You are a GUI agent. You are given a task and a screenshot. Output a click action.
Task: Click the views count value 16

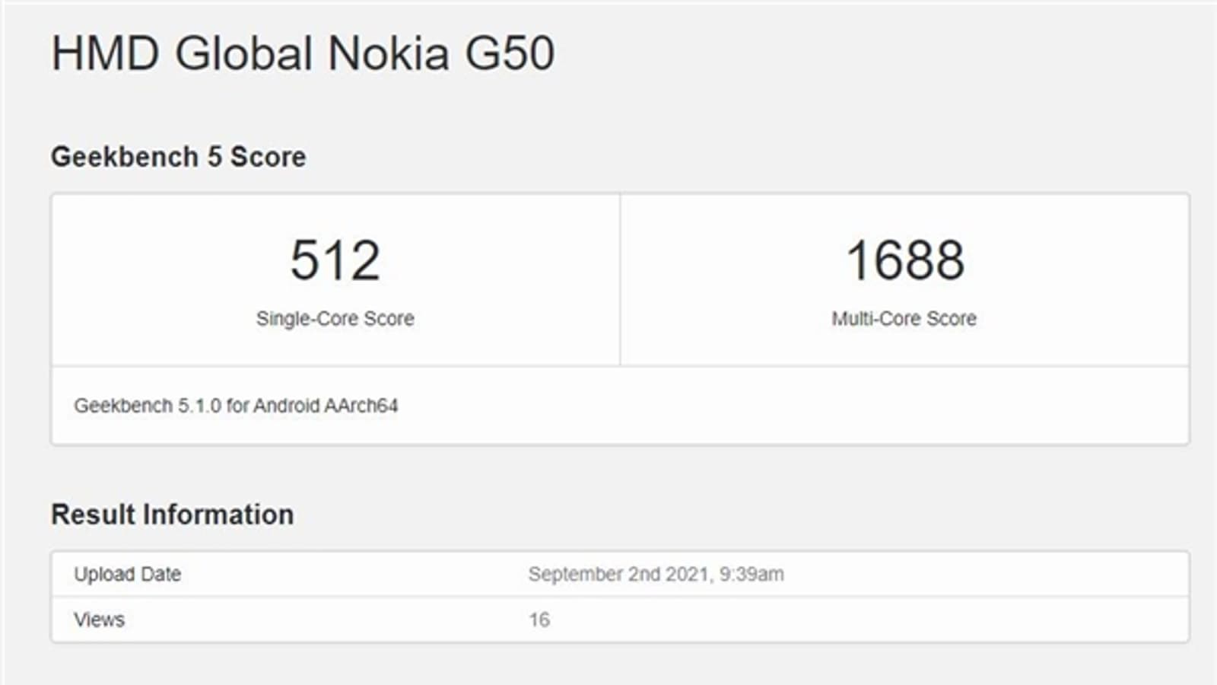(x=539, y=620)
